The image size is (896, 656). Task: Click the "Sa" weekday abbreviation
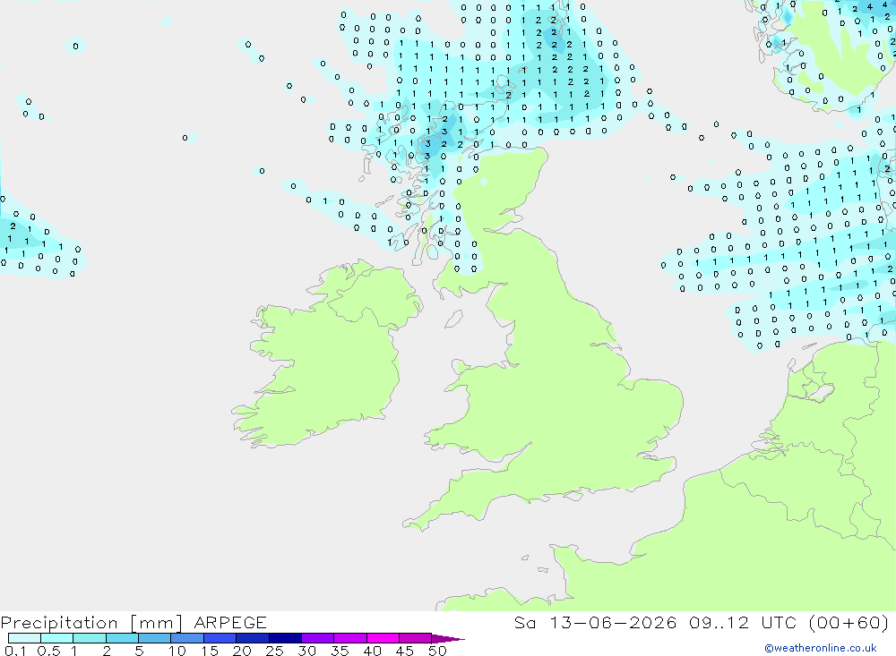pos(525,623)
